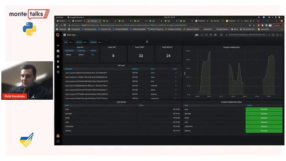Screen dimensions: 286x161
Task: Click the system tray power icon
Action: pos(279,17)
